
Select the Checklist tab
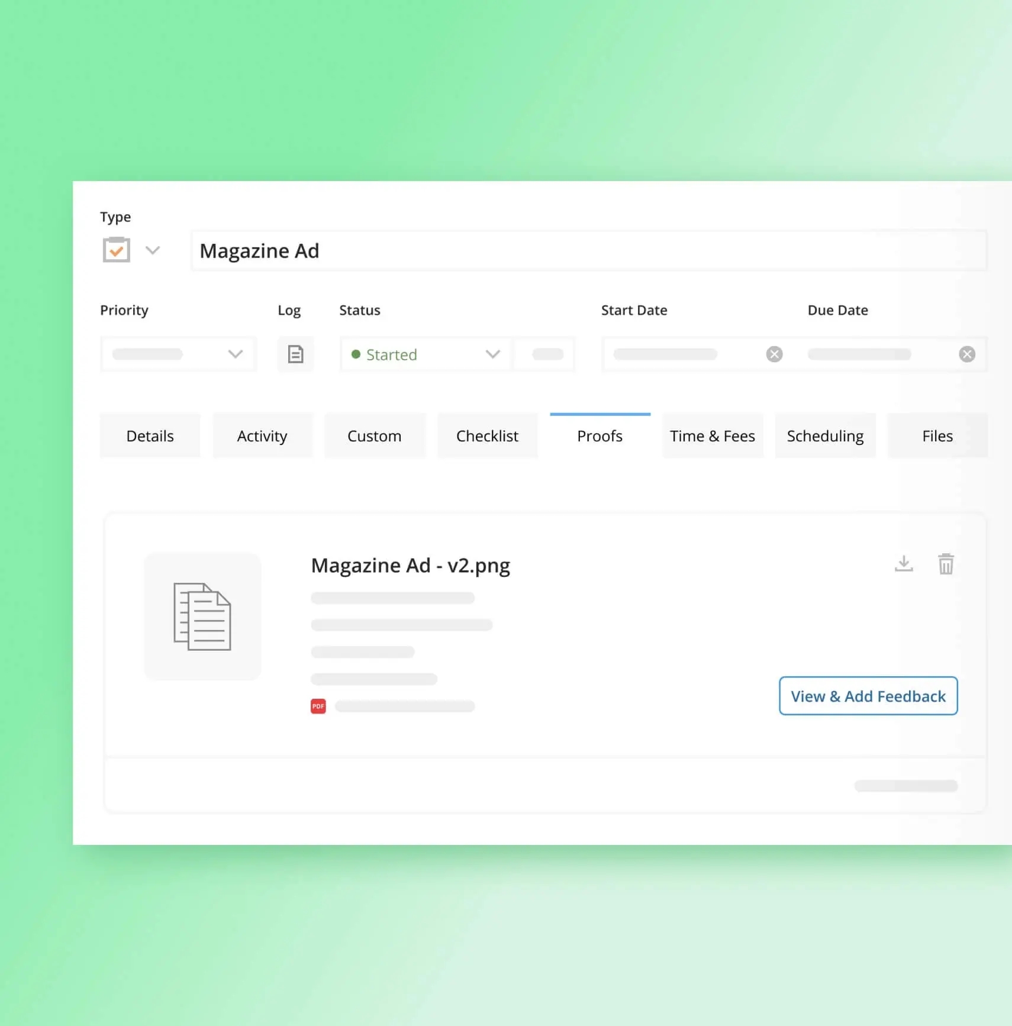click(x=487, y=435)
